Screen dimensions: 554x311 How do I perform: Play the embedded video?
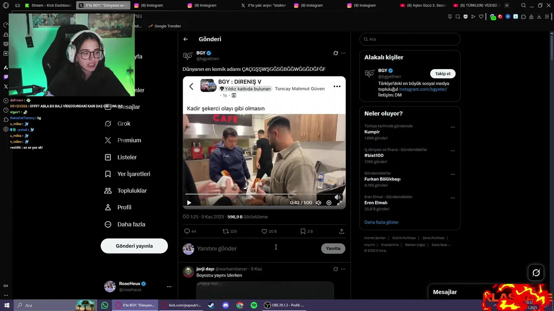tap(189, 203)
